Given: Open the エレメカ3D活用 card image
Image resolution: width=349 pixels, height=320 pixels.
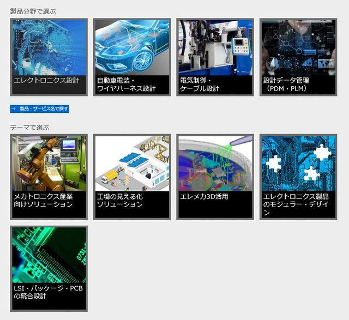Looking at the screenshot, I should coord(215,164).
